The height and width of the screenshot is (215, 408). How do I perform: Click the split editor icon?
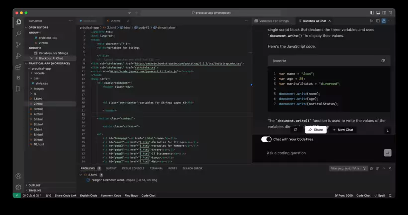[378, 21]
